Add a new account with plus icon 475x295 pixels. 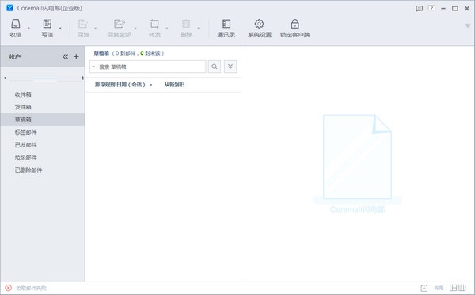[x=76, y=56]
